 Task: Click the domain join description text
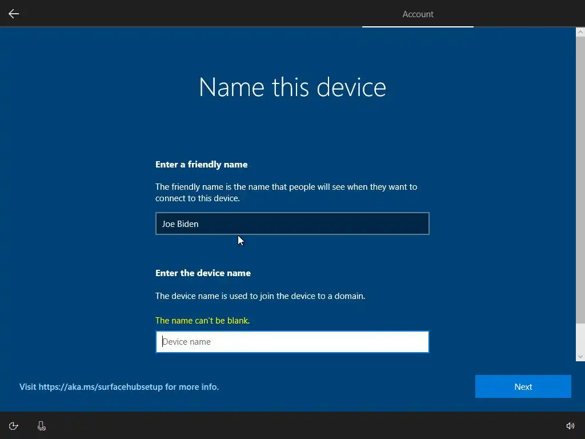coord(261,296)
